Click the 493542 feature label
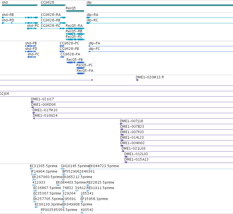 (87, 210)
